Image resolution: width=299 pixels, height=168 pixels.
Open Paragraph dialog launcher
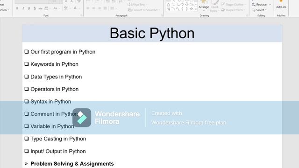tap(162, 15)
